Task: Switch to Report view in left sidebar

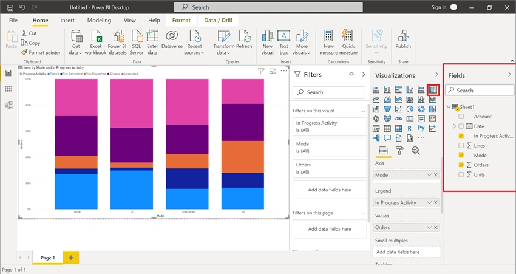Action: (x=8, y=73)
